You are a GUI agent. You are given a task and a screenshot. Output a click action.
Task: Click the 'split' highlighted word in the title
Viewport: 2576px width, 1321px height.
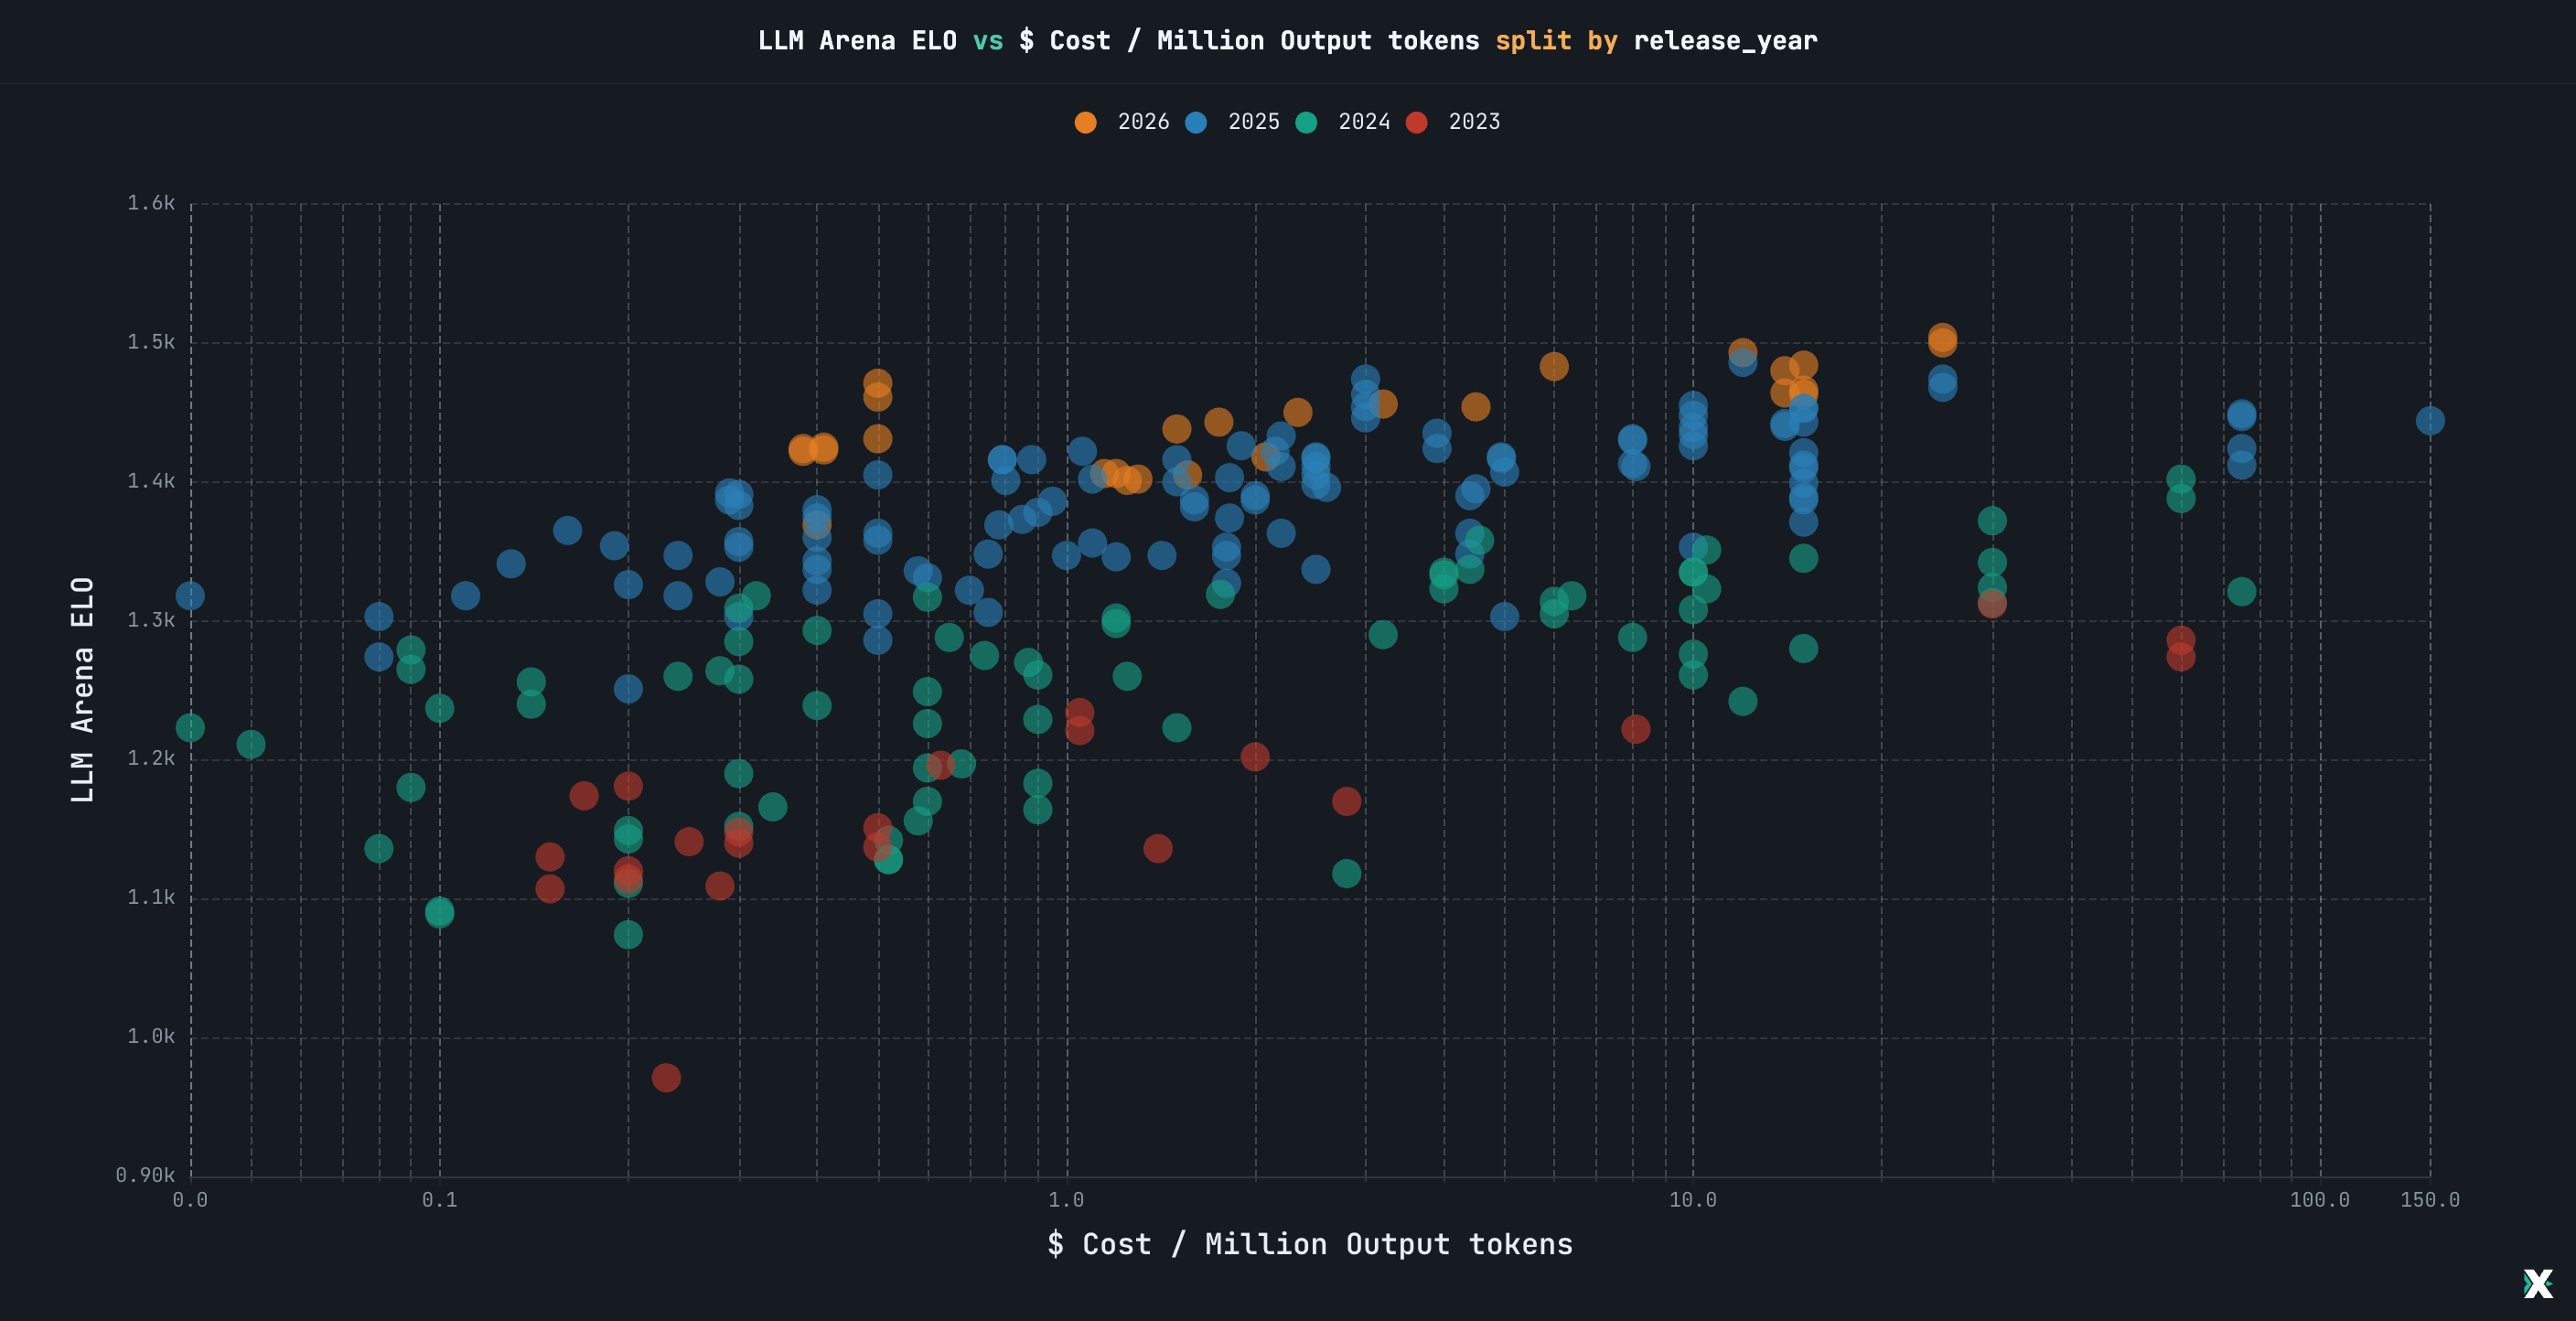[x=1534, y=41]
